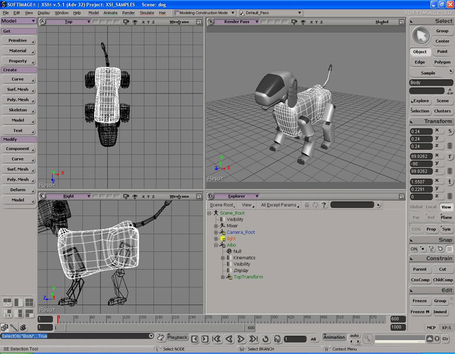
Task: Enable Edge selection filter
Action: [420, 62]
